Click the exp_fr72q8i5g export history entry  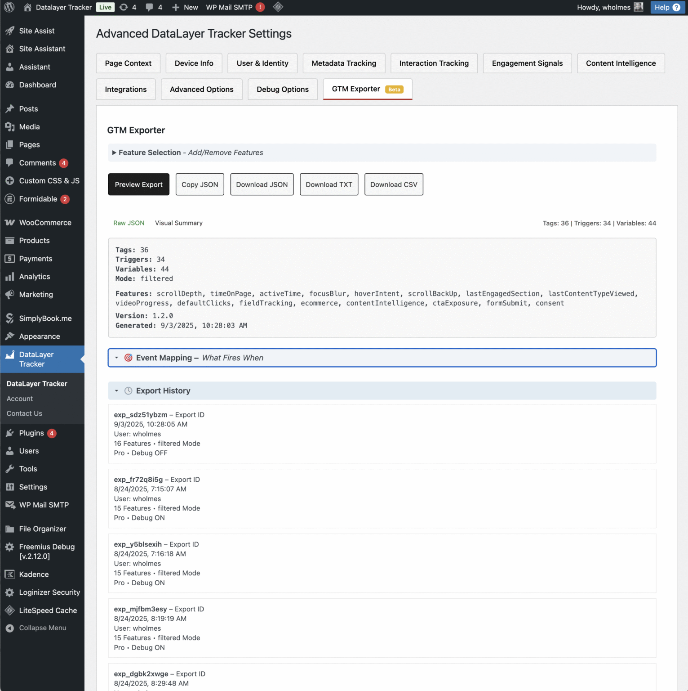click(382, 498)
